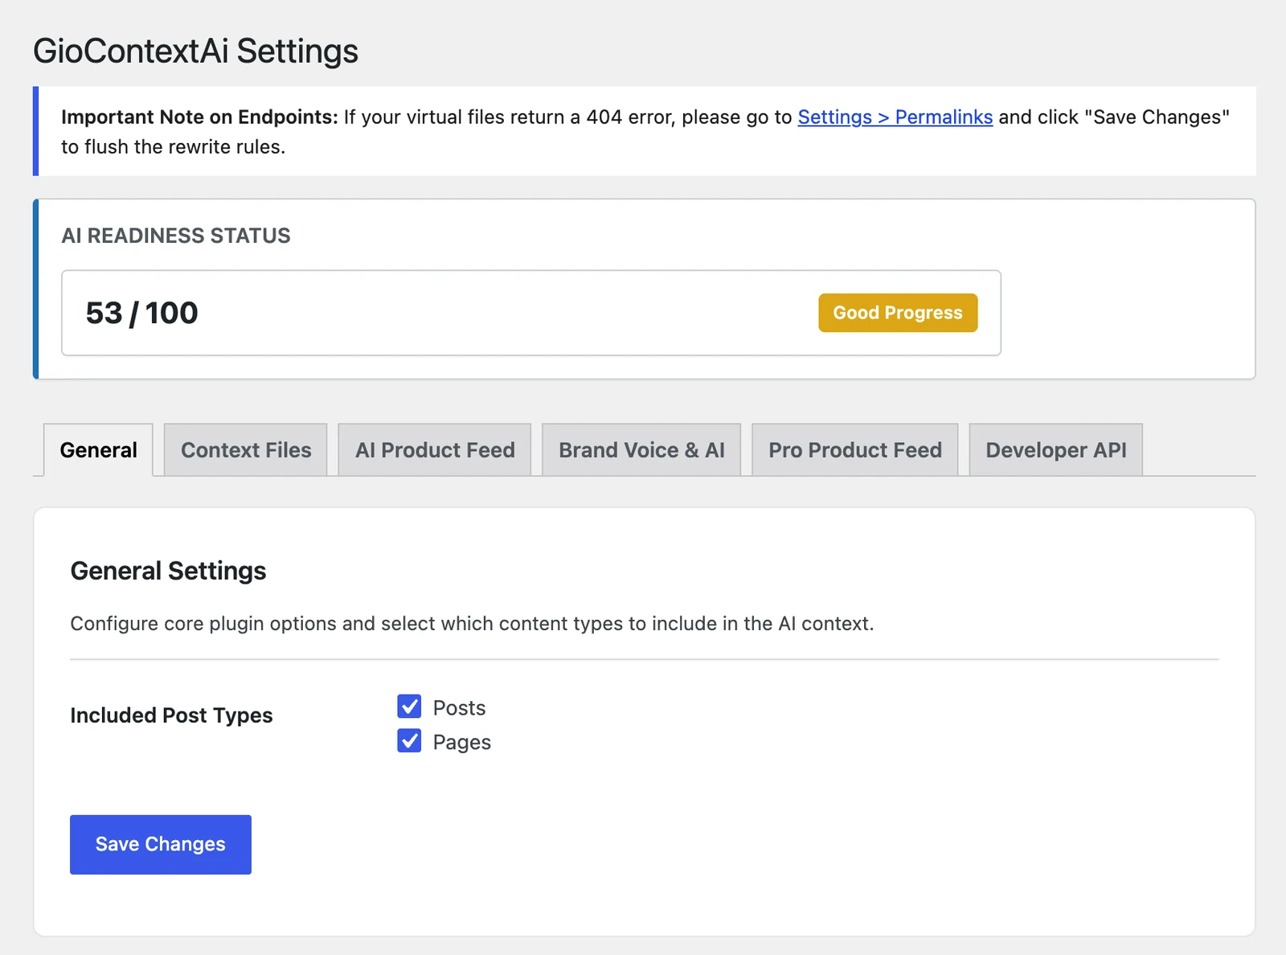
Task: Click the Good Progress status badge
Action: [898, 313]
